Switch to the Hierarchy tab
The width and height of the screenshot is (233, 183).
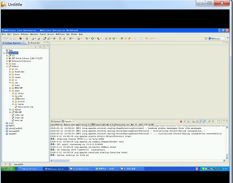[x=33, y=43]
